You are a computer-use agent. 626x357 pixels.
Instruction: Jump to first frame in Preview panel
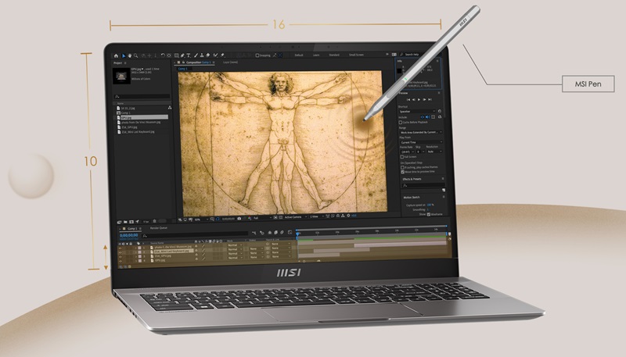(408, 100)
